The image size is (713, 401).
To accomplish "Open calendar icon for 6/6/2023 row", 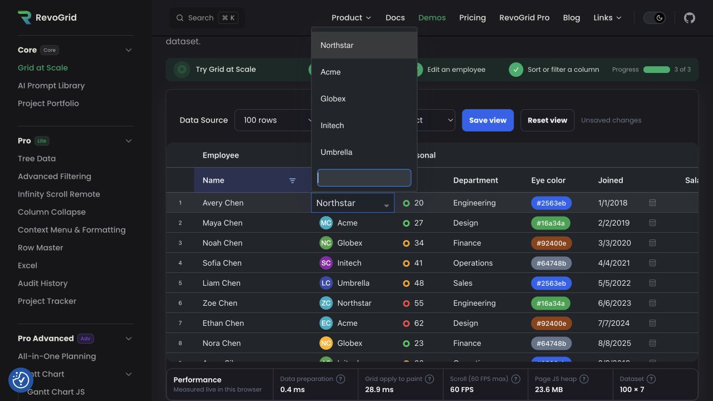I will click(652, 303).
